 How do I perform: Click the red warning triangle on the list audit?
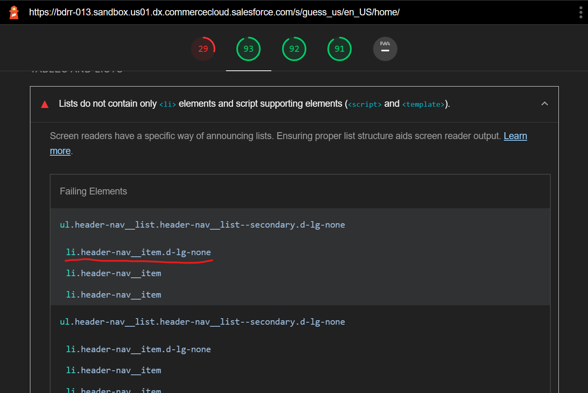[x=45, y=104]
